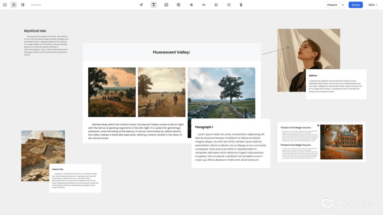Toggle the side panel layout button
Image resolution: width=383 pixels, height=215 pixels.
tap(23, 5)
